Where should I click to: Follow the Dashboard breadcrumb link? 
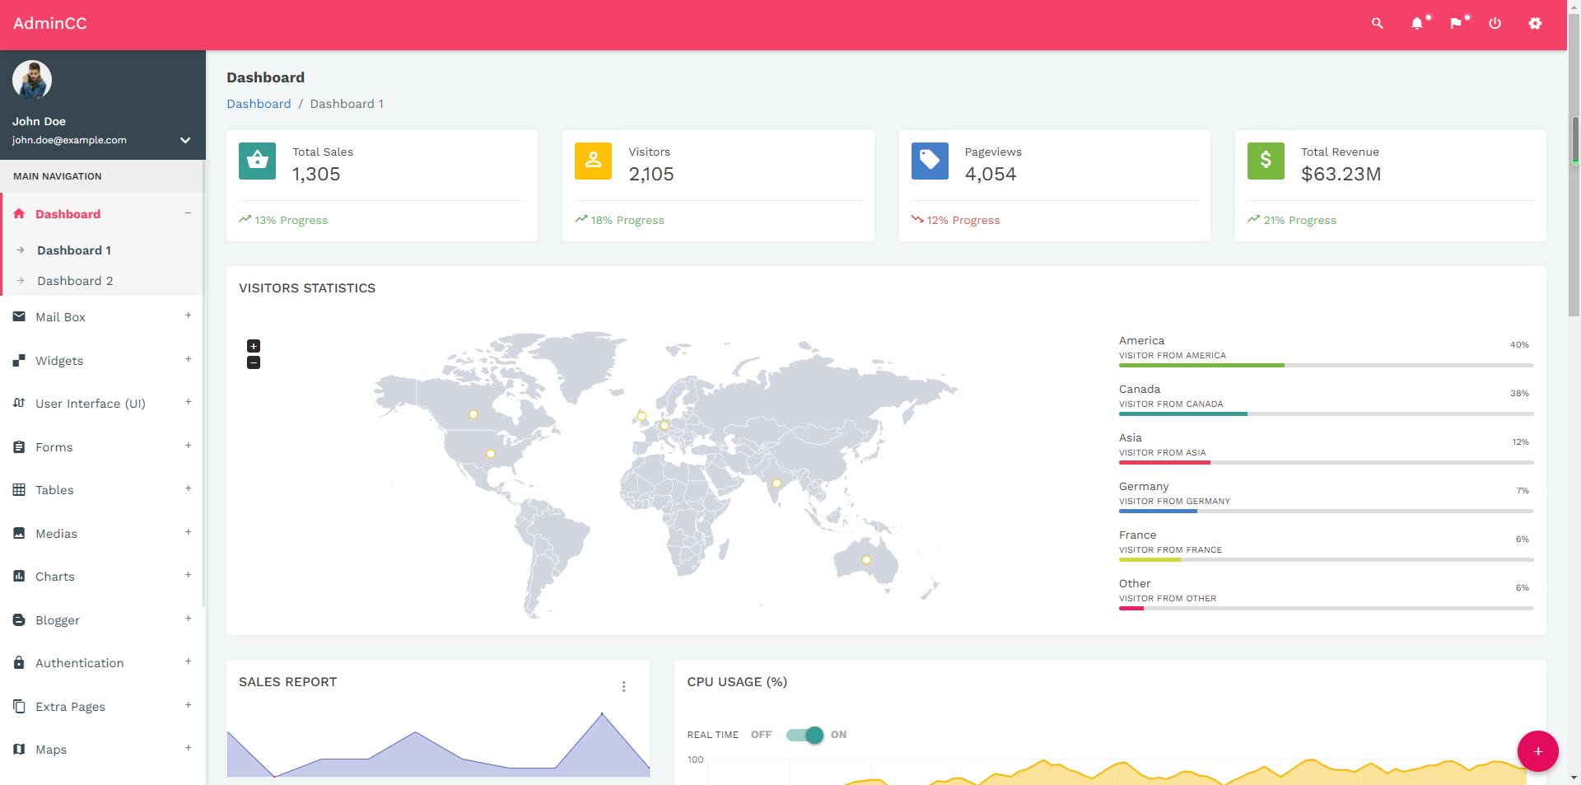click(x=259, y=104)
